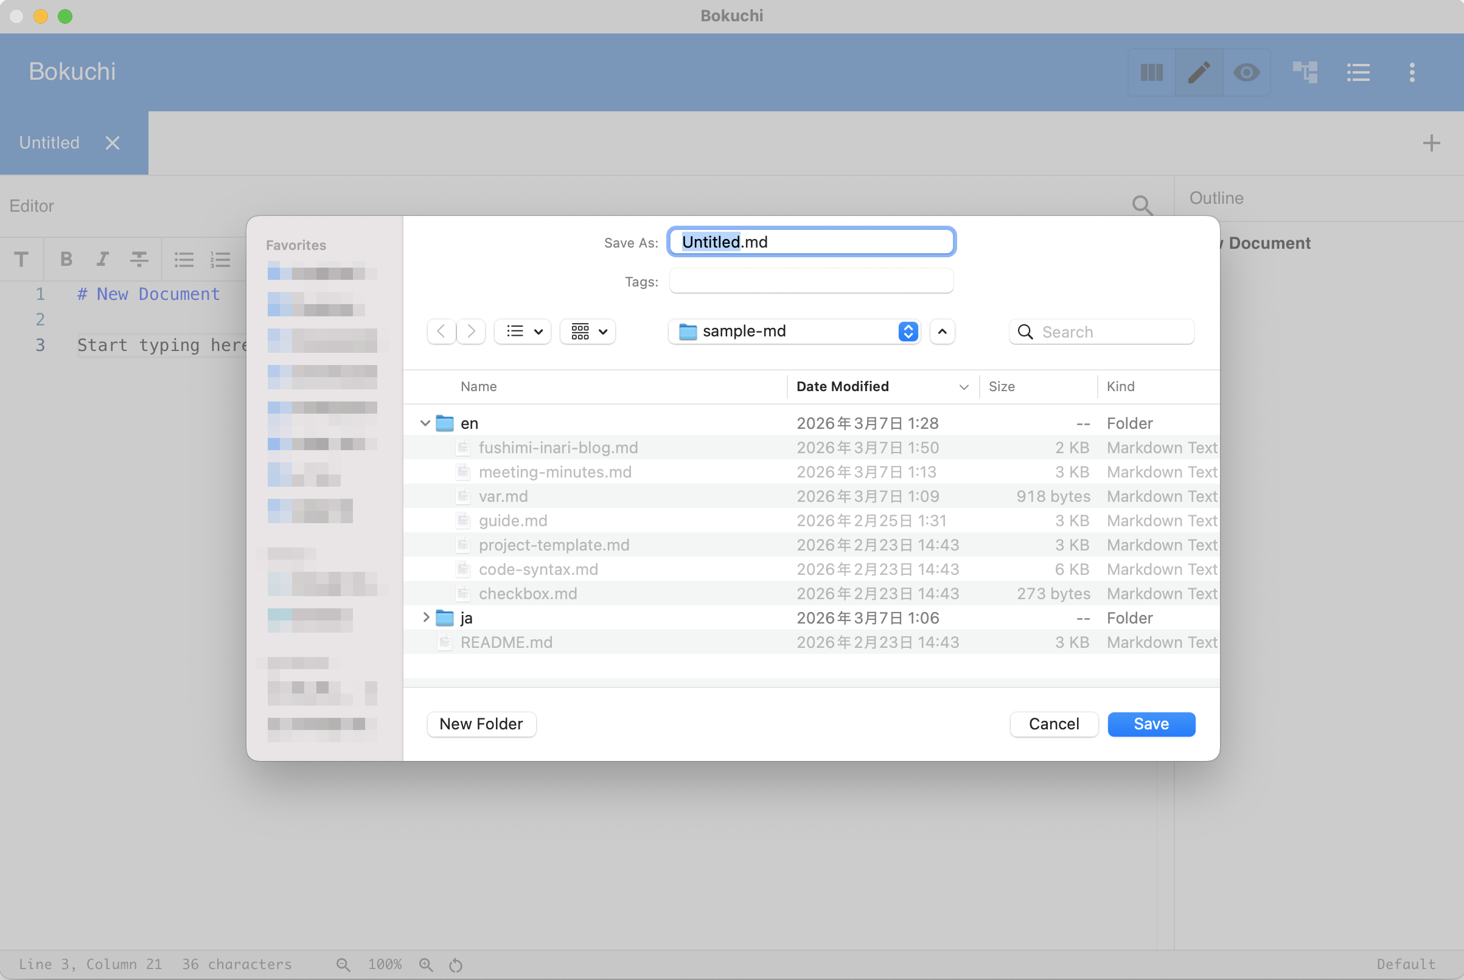Screen dimensions: 1464x980
Task: Click the reset zoom icon in status bar
Action: (x=456, y=965)
